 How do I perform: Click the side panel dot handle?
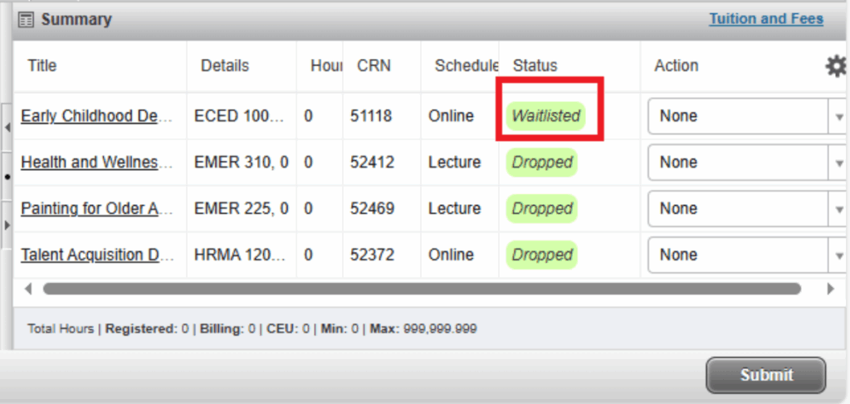coord(7,176)
